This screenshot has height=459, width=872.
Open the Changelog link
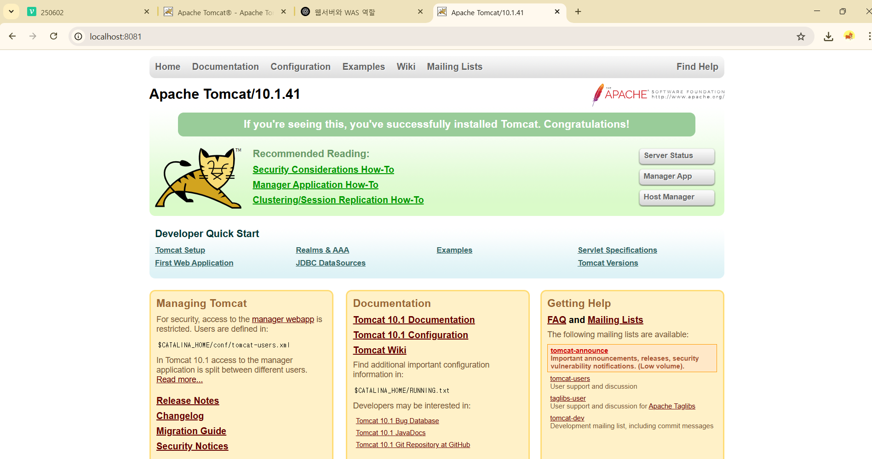tap(180, 416)
